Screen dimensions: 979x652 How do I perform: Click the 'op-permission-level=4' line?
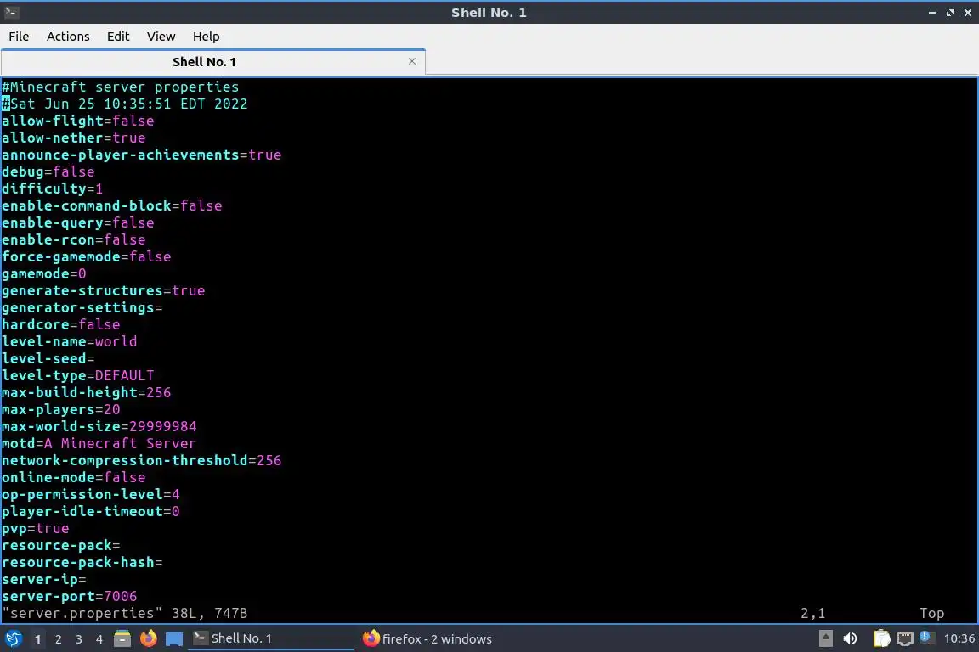tap(91, 494)
